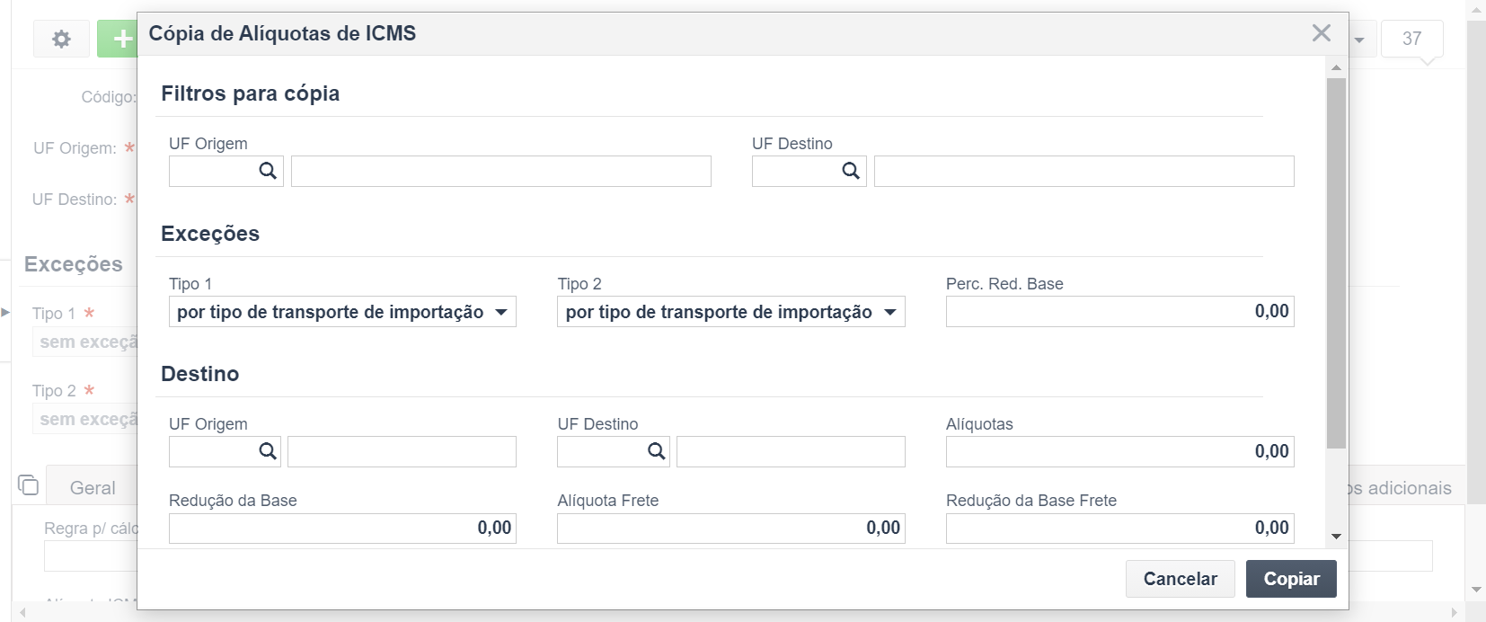Open the Tipo 1 exception dropdown
This screenshot has height=622, width=1486.
pos(342,312)
